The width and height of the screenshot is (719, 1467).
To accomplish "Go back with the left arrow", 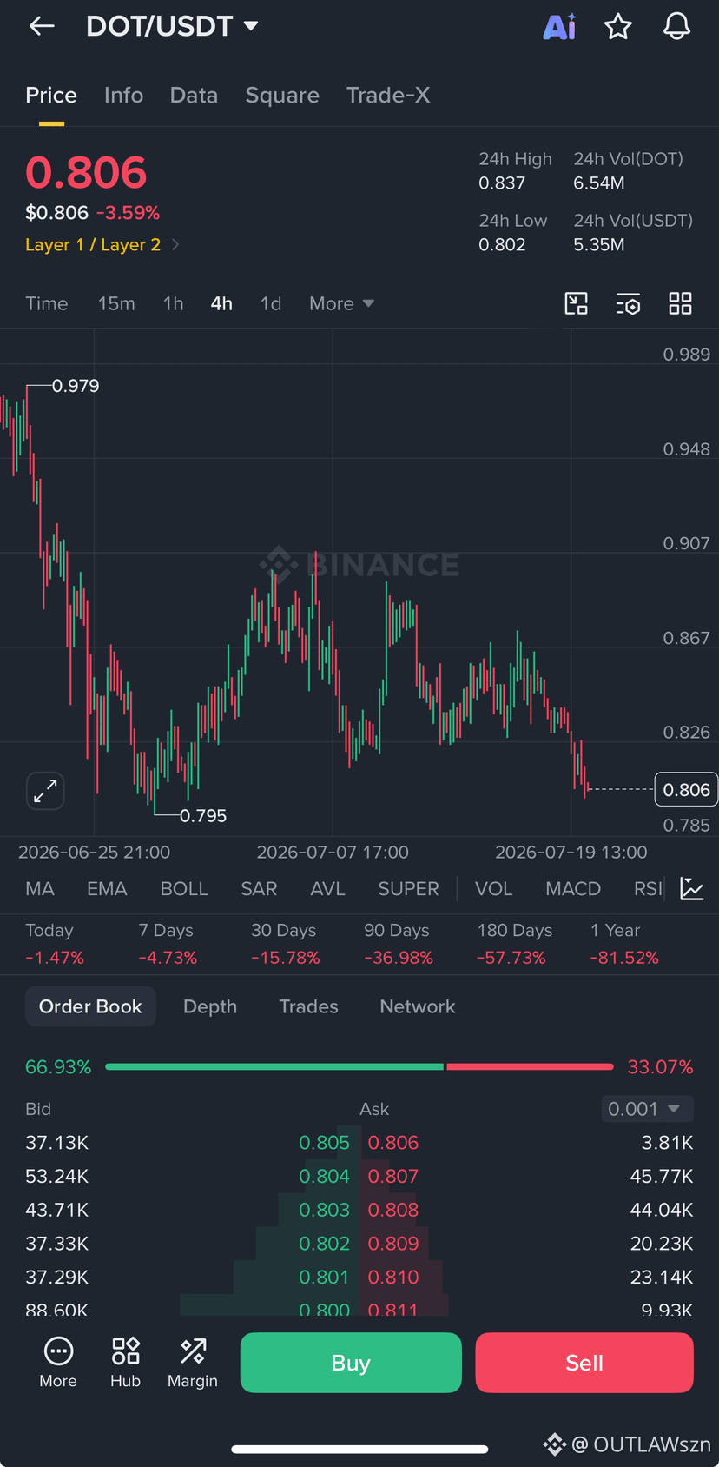I will (42, 26).
